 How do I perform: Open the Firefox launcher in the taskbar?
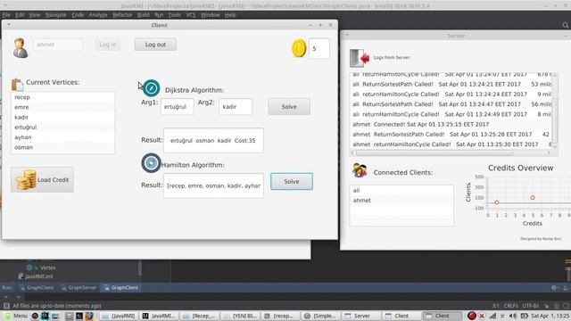[x=89, y=316]
